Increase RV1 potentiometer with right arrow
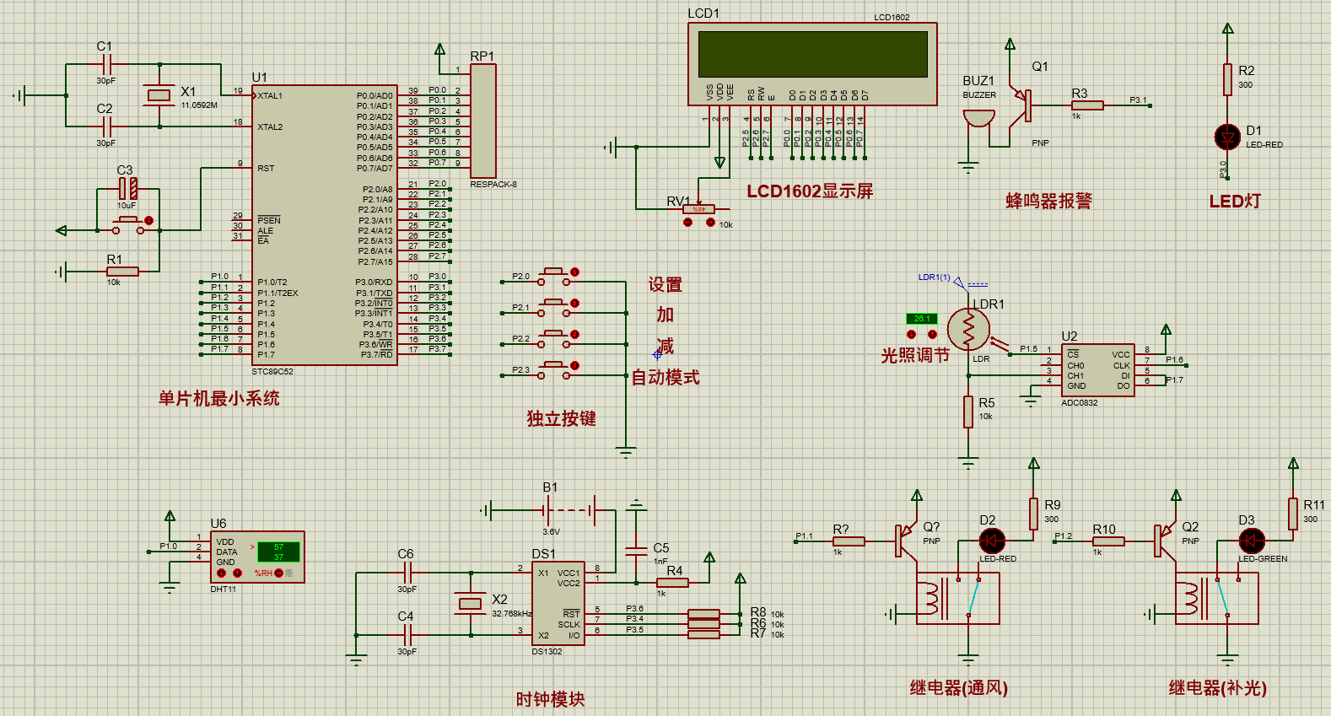 [710, 223]
